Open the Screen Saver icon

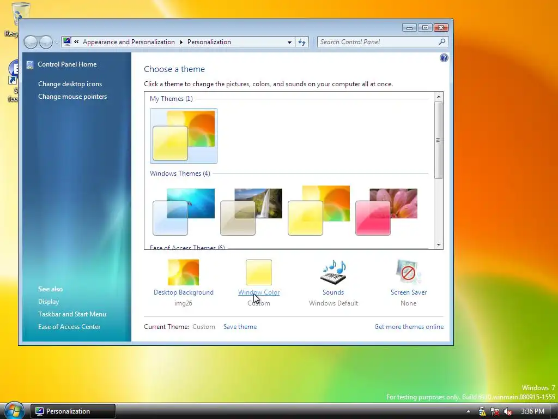408,272
